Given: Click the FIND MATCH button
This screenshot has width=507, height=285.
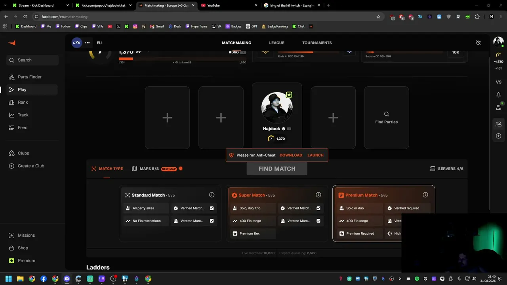Looking at the screenshot, I should (277, 169).
